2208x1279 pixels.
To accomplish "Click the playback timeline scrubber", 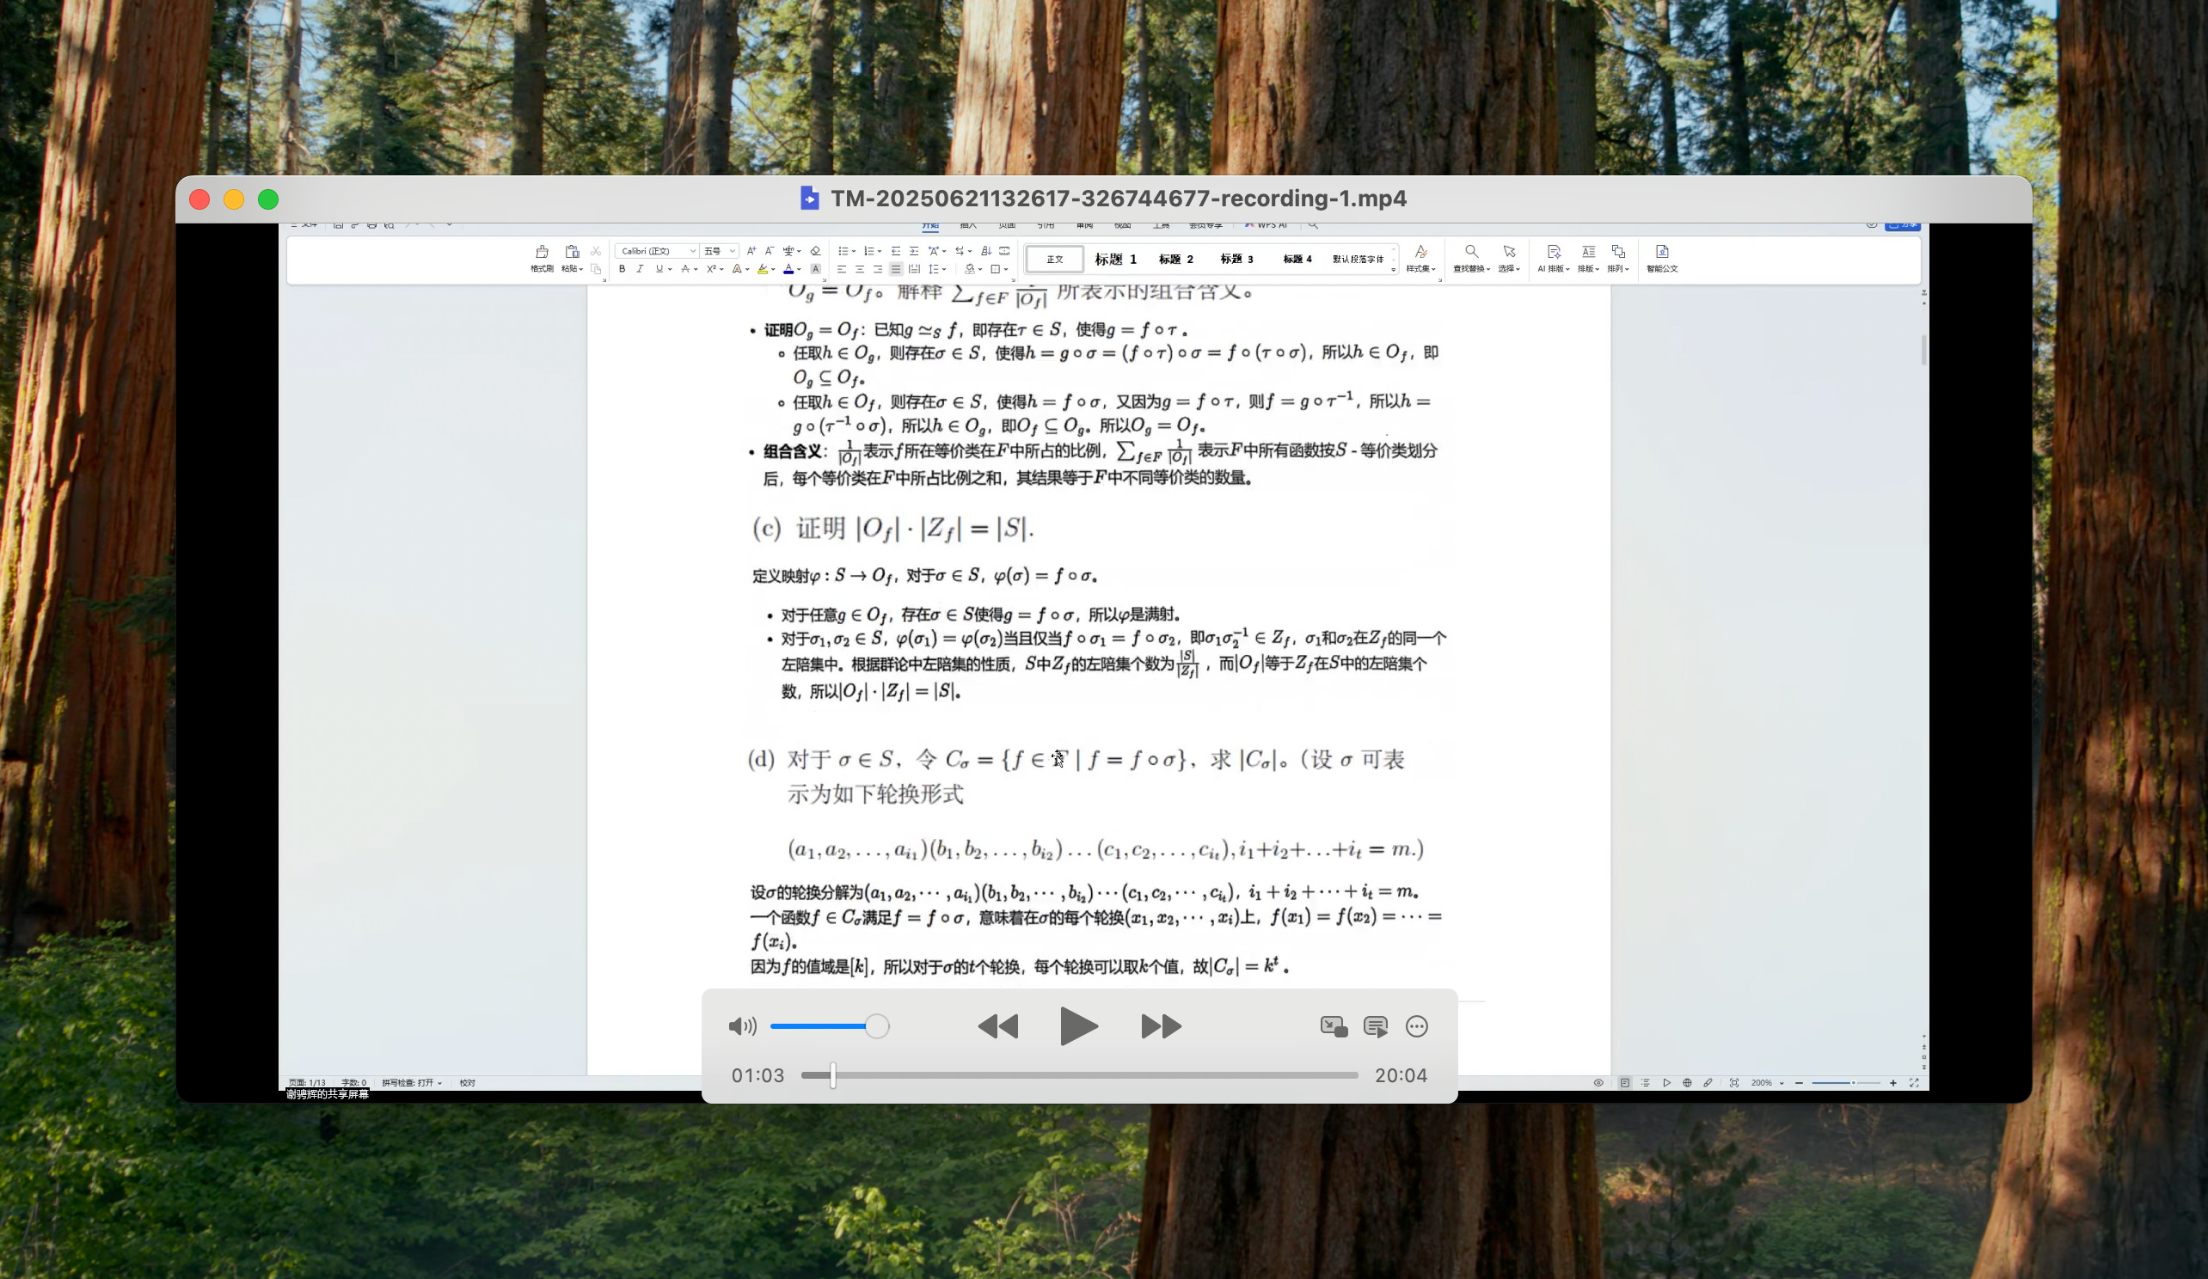I will pyautogui.click(x=832, y=1075).
